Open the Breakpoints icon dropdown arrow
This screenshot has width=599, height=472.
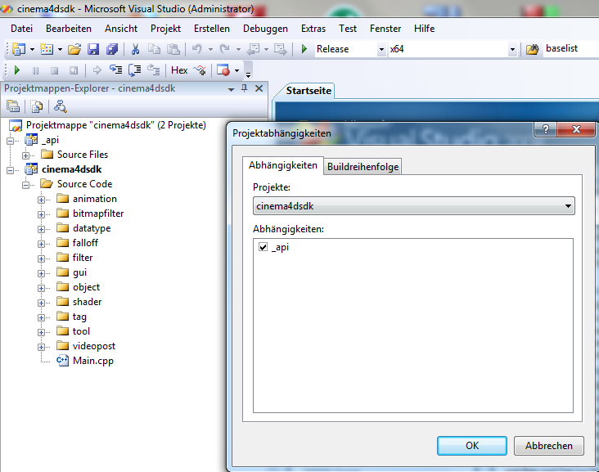pyautogui.click(x=236, y=70)
